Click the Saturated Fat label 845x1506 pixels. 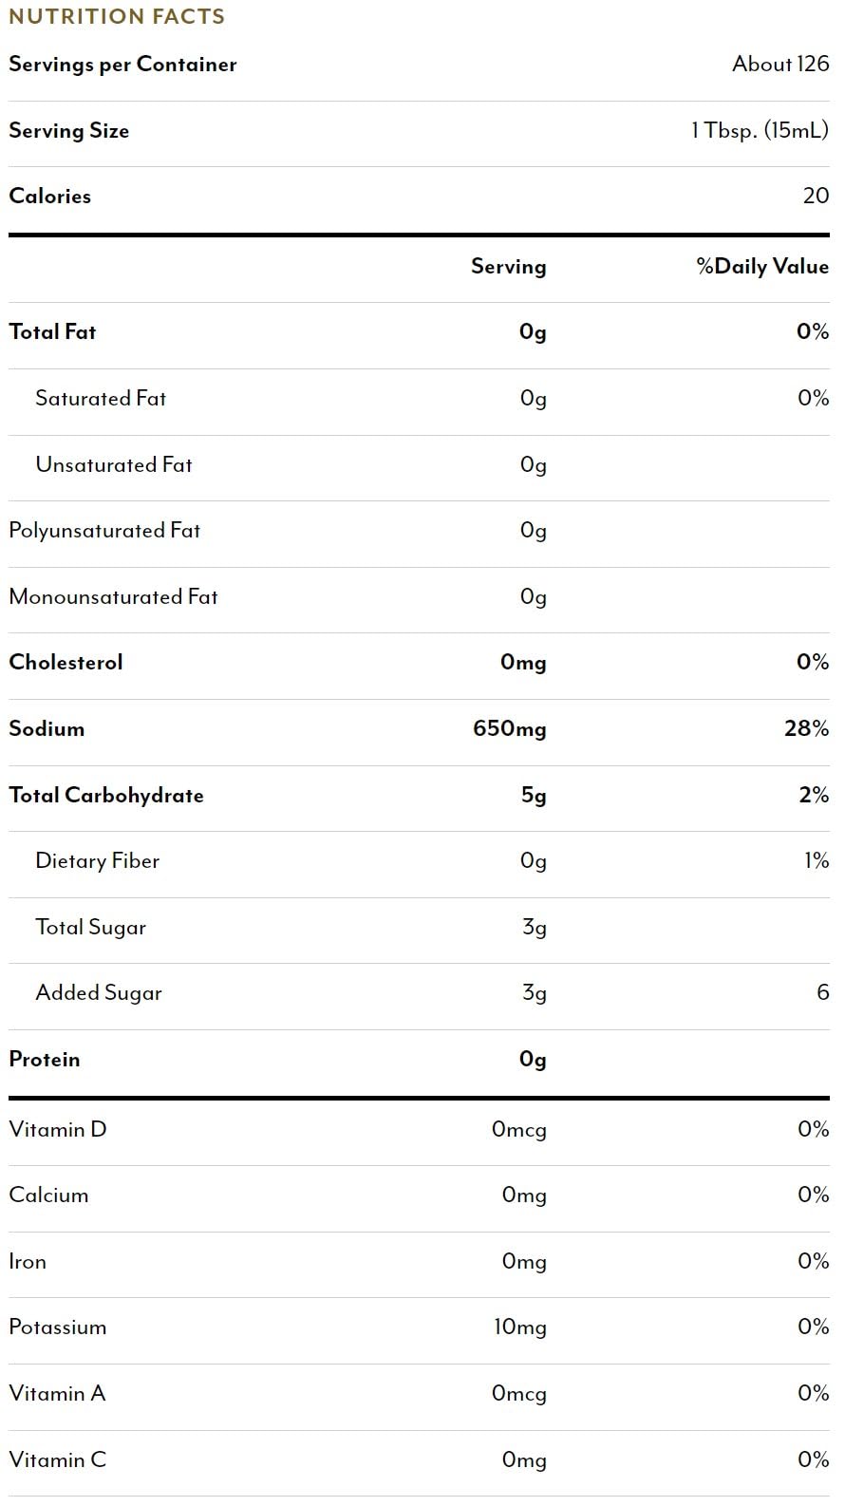[101, 398]
